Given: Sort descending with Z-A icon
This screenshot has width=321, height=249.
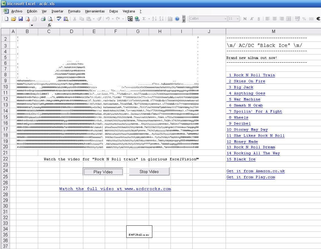Looking at the screenshot, I should coord(161,19).
